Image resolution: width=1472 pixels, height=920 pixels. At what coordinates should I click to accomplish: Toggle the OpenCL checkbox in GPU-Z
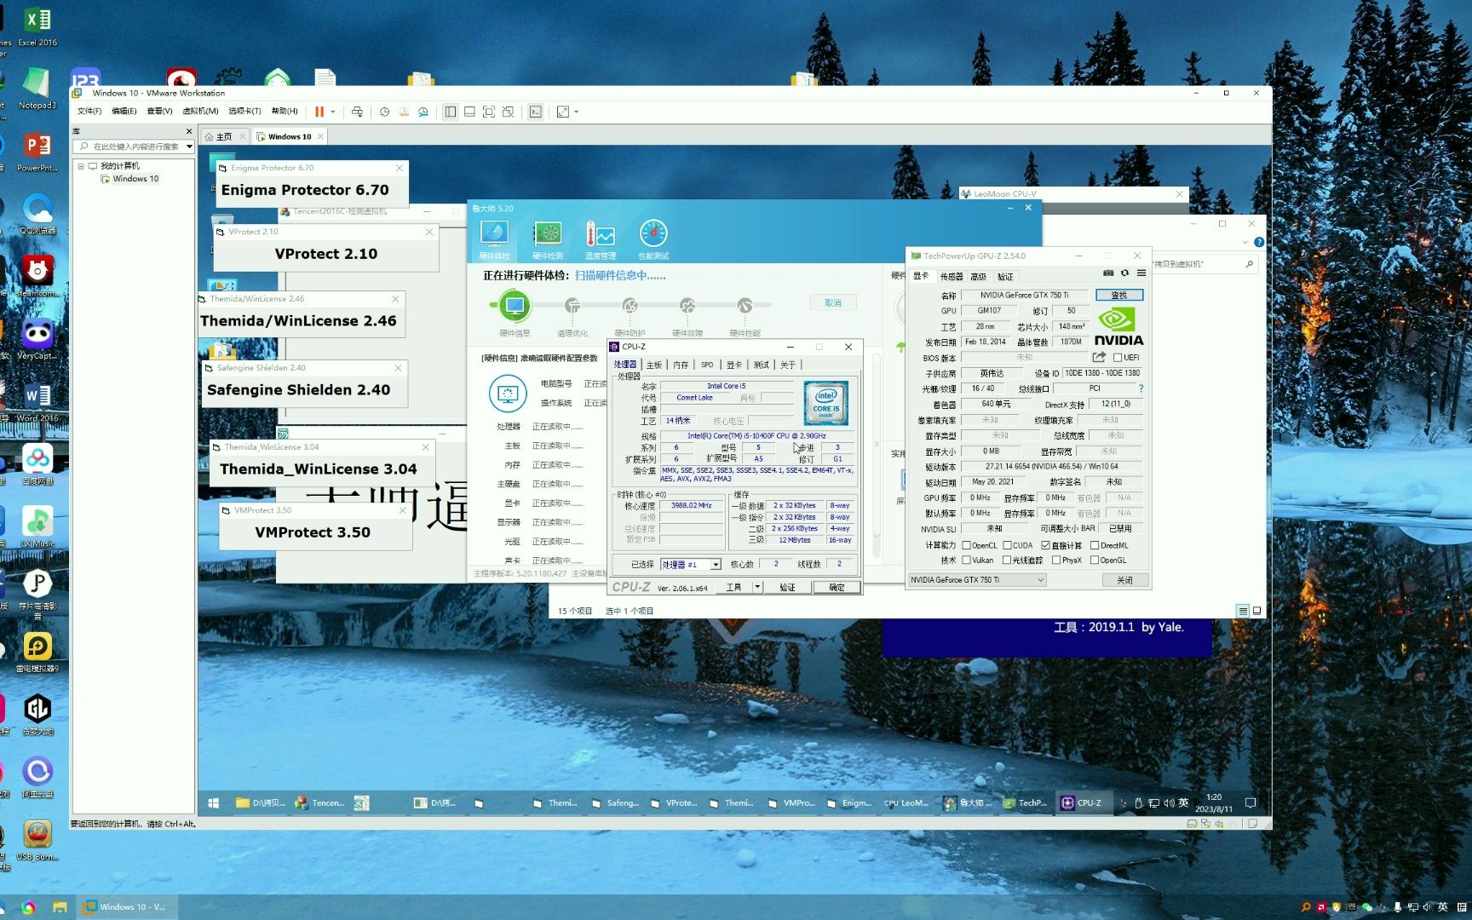pos(966,545)
